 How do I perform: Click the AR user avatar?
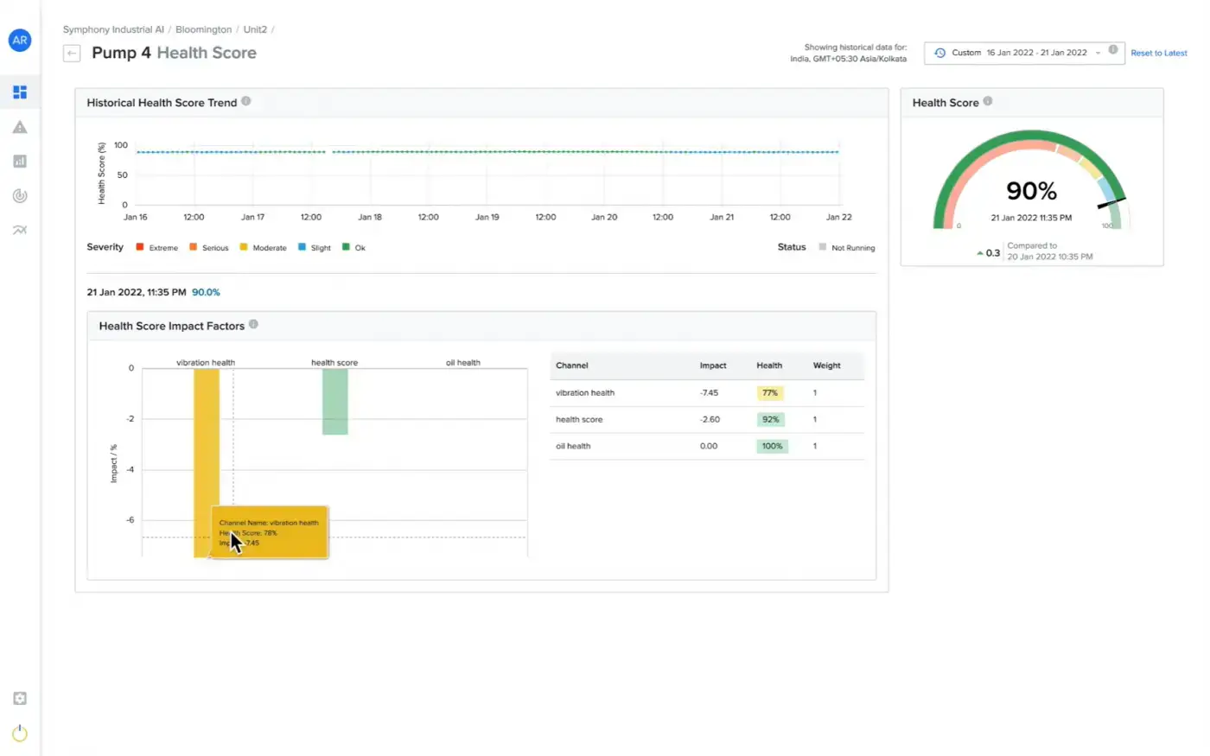tap(20, 40)
